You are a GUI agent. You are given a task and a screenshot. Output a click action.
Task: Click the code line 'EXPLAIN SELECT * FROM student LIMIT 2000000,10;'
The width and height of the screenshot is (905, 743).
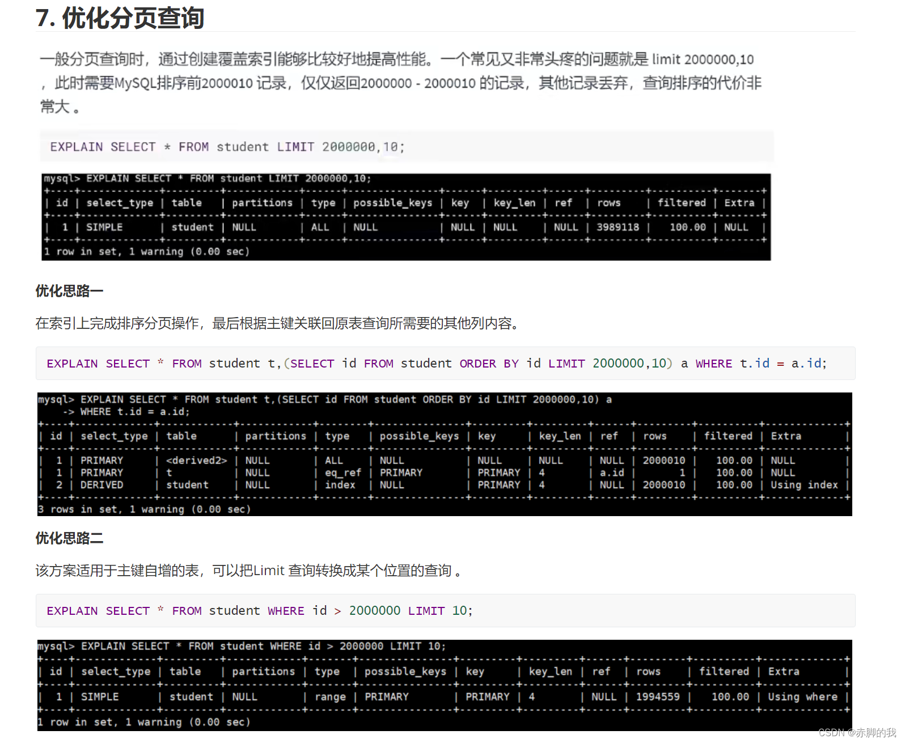click(x=227, y=147)
